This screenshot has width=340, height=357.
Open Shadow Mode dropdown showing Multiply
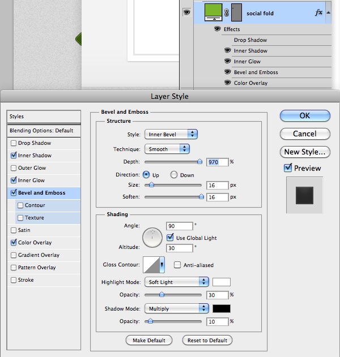177,308
